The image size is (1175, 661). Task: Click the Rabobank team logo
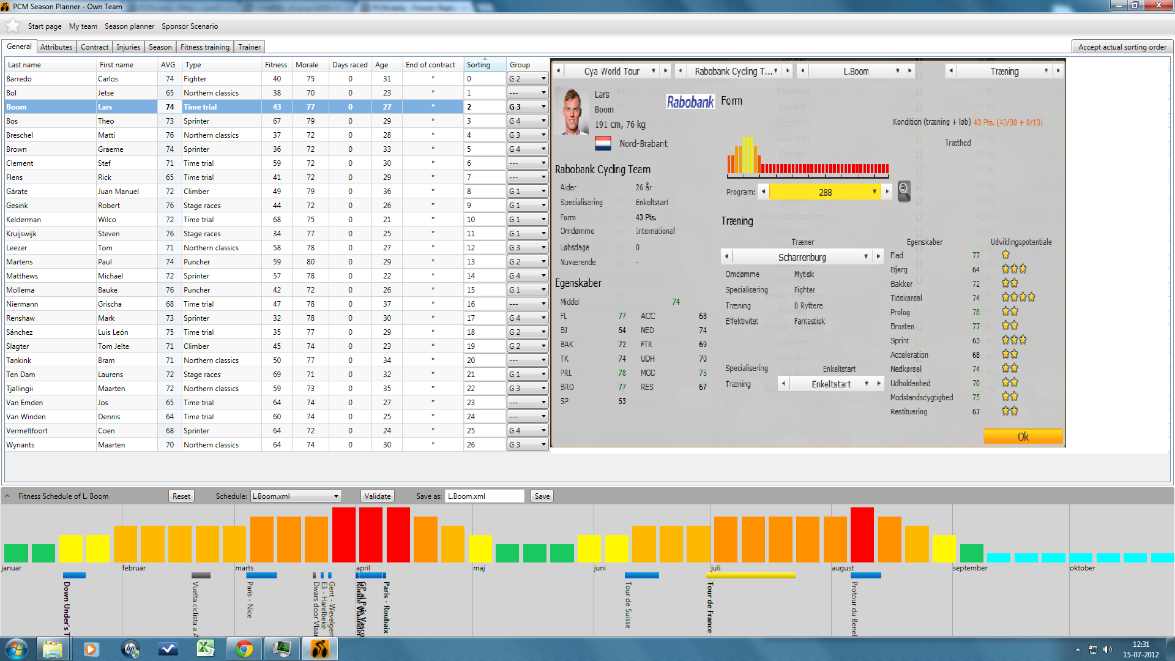(x=690, y=102)
